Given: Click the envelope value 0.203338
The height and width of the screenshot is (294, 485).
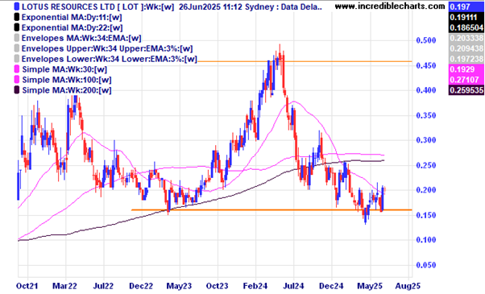Looking at the screenshot, I should [466, 39].
